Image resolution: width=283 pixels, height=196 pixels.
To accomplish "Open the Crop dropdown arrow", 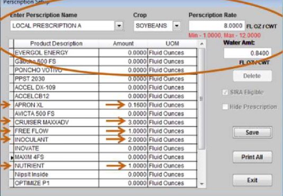I will pos(177,26).
